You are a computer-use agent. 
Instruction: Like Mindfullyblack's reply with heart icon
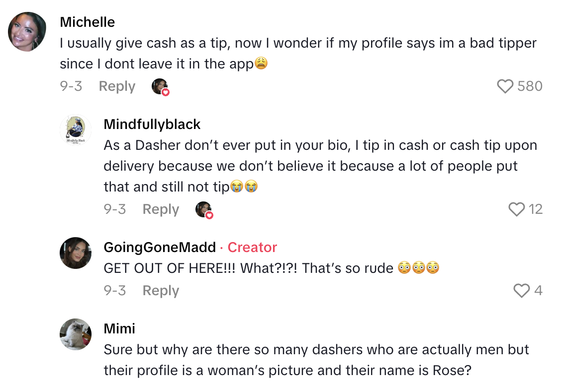click(x=517, y=209)
